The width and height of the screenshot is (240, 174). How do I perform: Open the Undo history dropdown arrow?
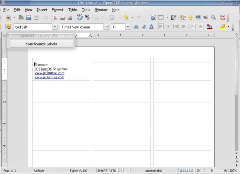click(x=132, y=17)
